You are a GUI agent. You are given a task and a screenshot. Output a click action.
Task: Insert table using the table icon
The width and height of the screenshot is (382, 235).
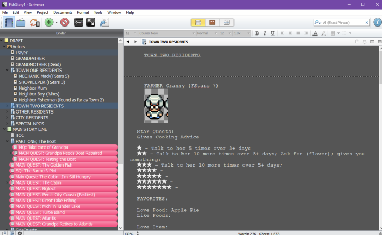pyautogui.click(x=333, y=33)
